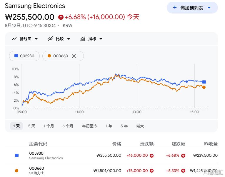Select the 1 天 time range tab
The height and width of the screenshot is (177, 225).
(x=16, y=126)
